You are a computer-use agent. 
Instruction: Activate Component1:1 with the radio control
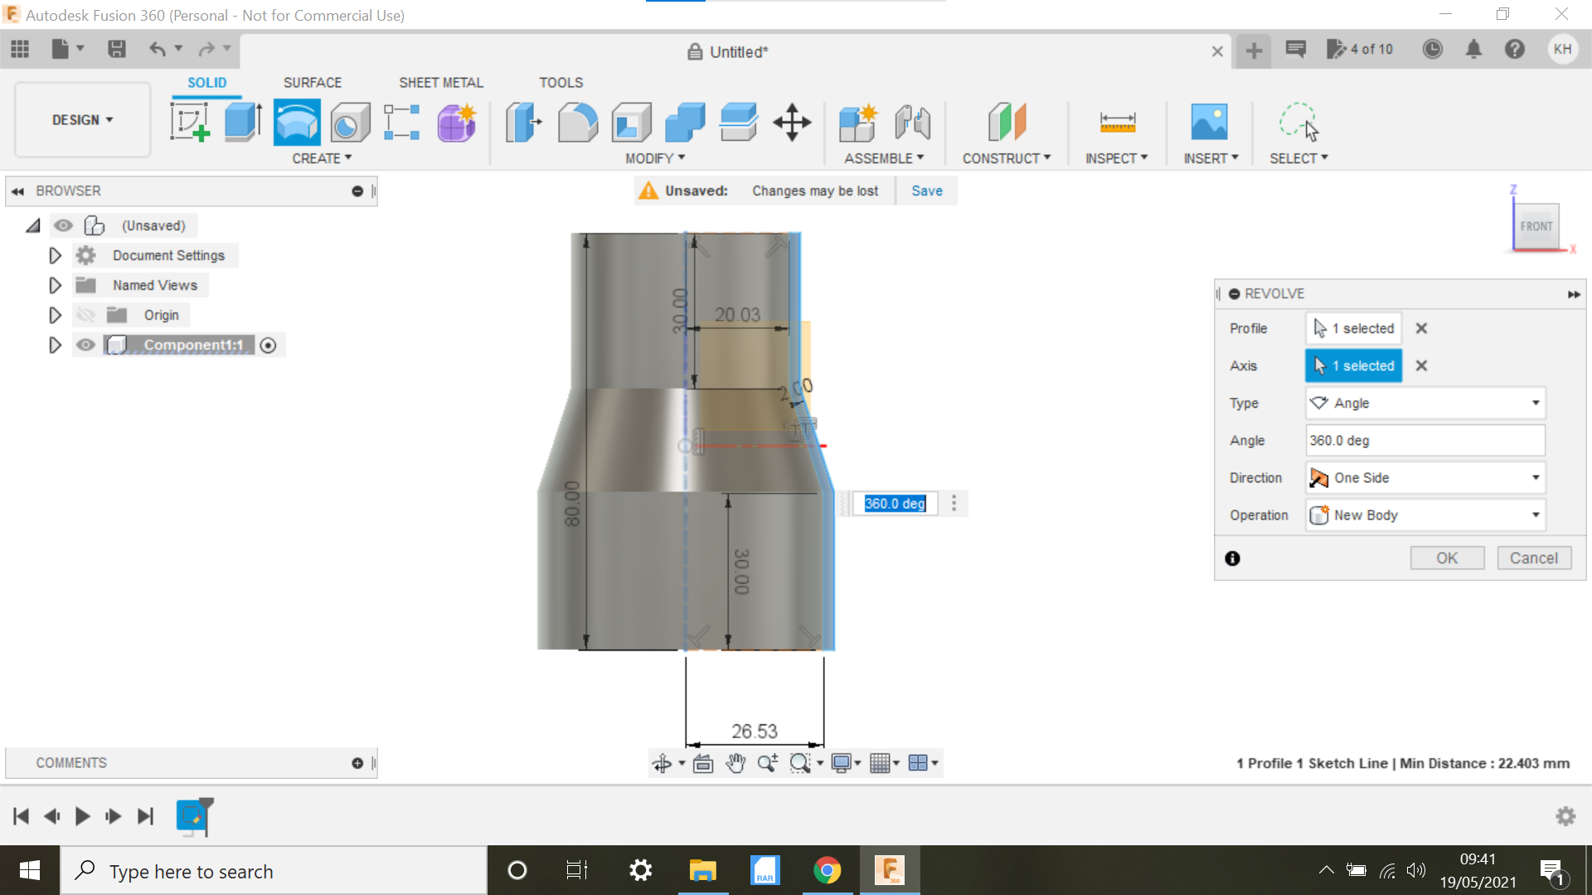[x=268, y=345]
